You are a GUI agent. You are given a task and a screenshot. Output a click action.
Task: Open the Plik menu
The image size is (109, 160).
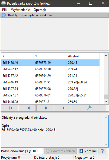[5, 10]
